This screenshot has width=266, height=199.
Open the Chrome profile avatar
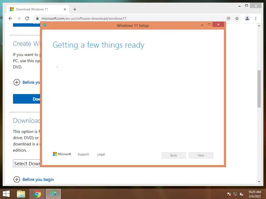pyautogui.click(x=247, y=18)
